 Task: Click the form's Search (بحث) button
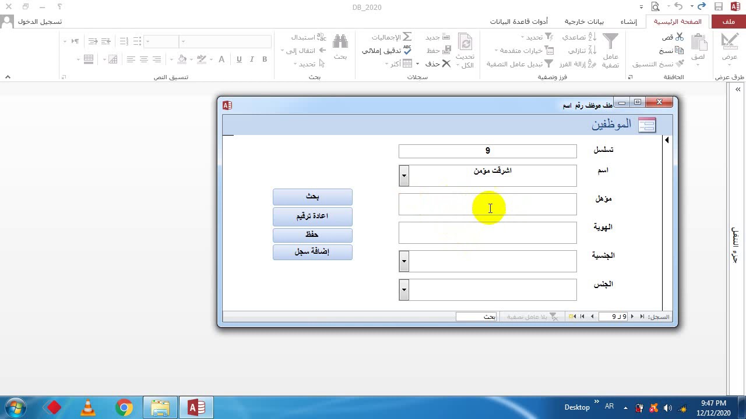(312, 197)
